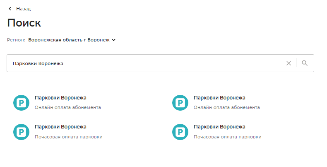This screenshot has height=167, width=327.
Task: Select left column Почасовая оплата парковки text
Action: [x=69, y=137]
